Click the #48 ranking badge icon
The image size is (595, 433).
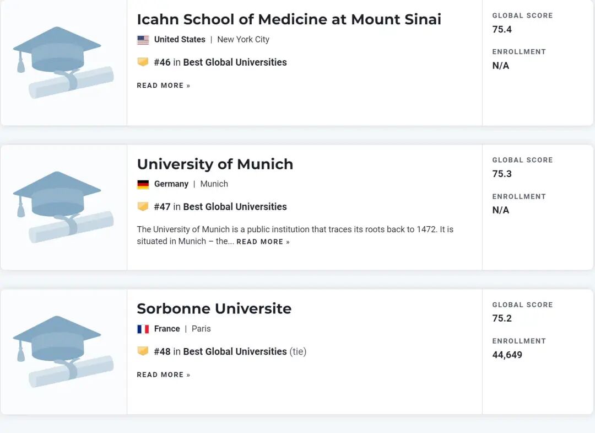coord(143,351)
